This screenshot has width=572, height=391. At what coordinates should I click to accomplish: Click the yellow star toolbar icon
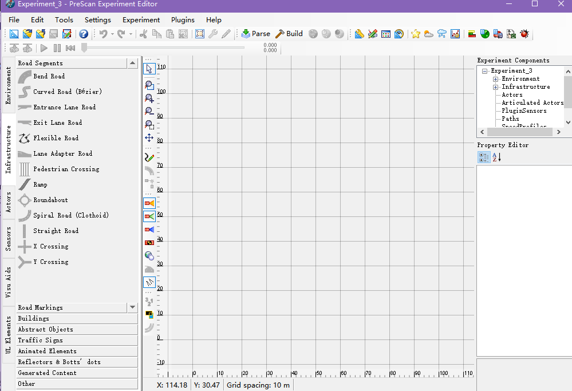pos(416,34)
